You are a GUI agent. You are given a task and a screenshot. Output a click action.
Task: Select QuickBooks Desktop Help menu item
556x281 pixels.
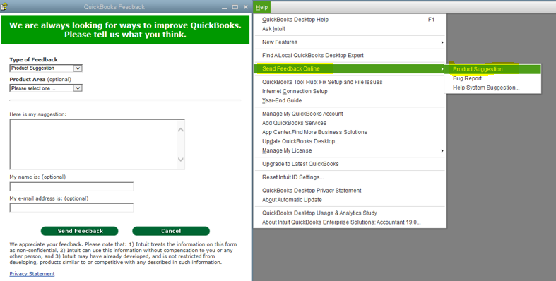tap(350, 20)
